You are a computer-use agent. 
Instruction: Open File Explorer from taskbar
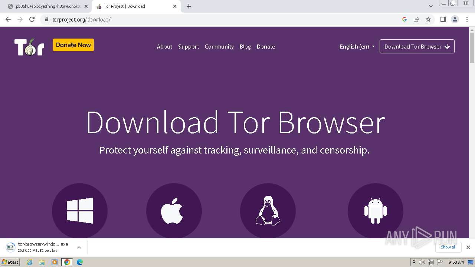point(42,262)
